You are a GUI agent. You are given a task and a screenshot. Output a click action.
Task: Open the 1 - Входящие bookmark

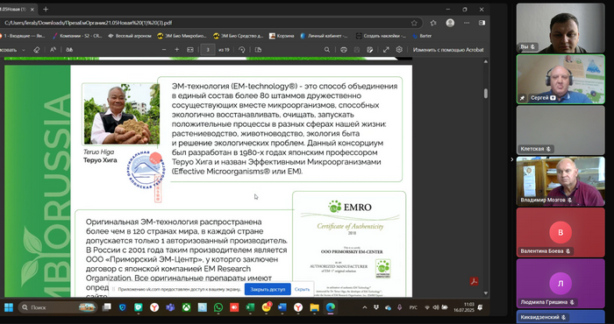(23, 36)
